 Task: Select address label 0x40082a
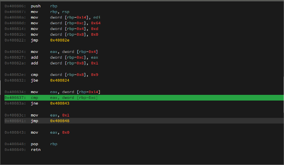point(15,63)
